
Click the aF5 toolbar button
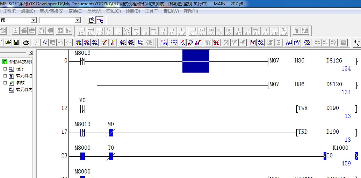pos(238,31)
